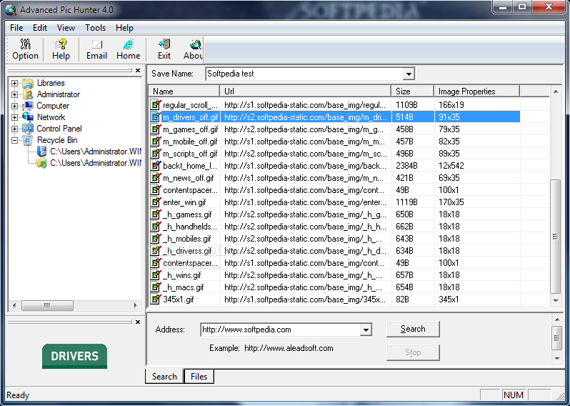Sort by Image Properties column header
The width and height of the screenshot is (570, 406).
(x=477, y=91)
